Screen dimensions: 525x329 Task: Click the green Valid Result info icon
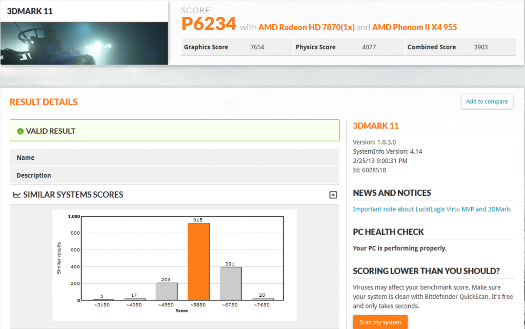(21, 131)
